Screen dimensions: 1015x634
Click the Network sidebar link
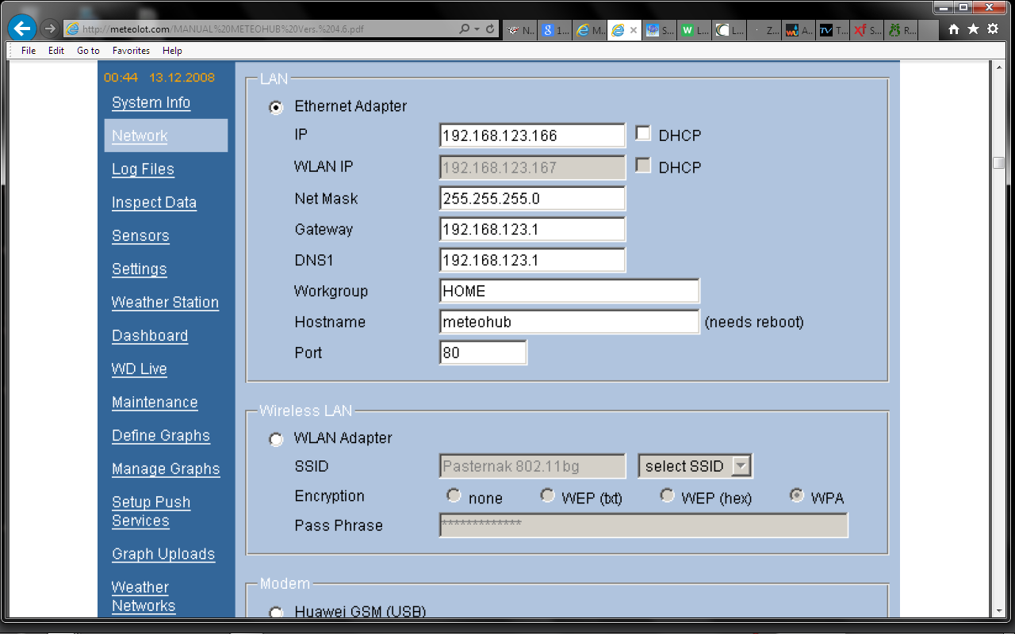(x=140, y=136)
